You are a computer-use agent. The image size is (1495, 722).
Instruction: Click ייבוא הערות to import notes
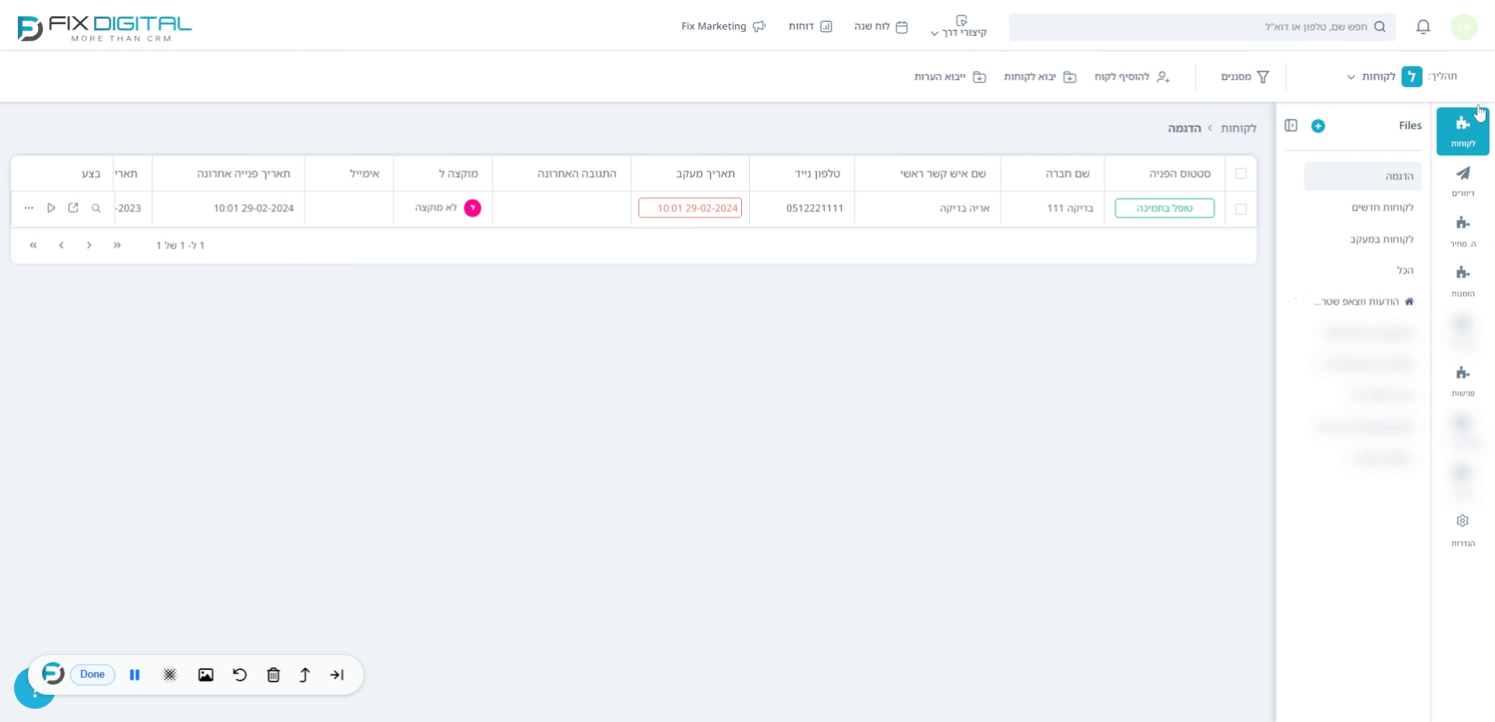coord(950,76)
